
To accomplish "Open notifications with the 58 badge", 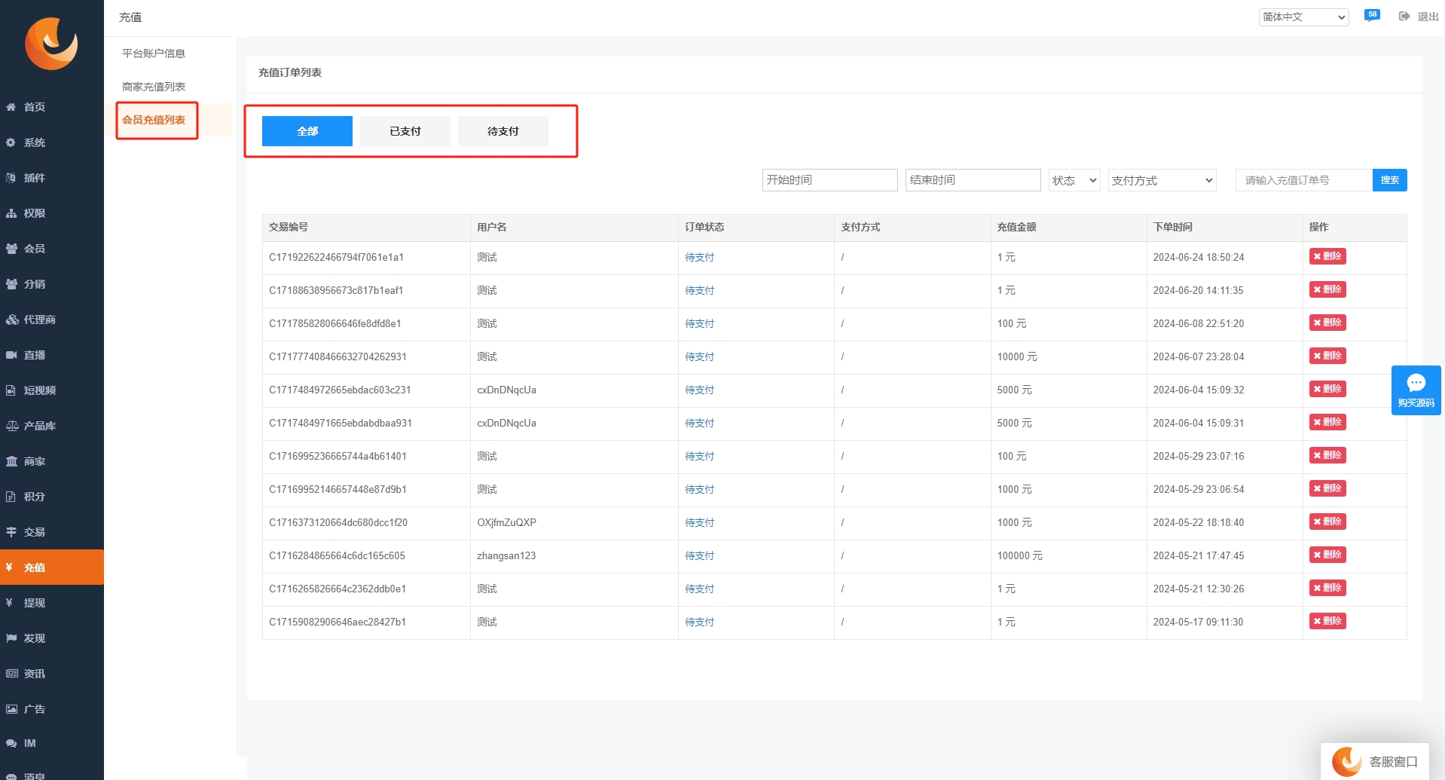I will tap(1372, 15).
